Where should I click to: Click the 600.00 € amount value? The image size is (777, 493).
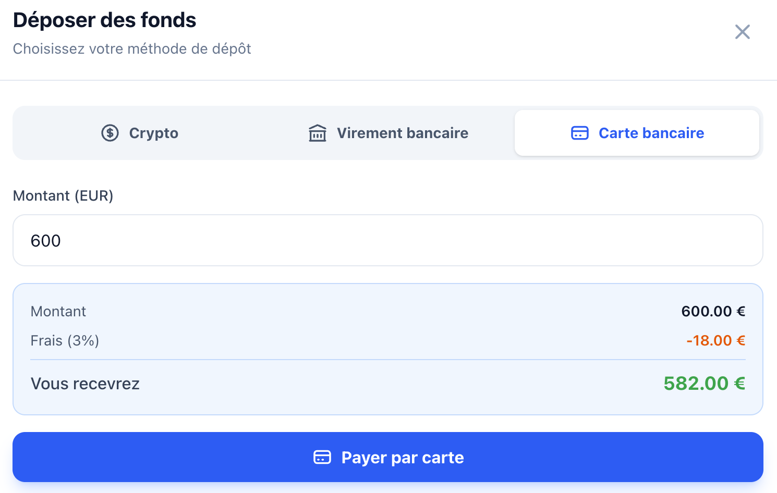click(x=713, y=312)
